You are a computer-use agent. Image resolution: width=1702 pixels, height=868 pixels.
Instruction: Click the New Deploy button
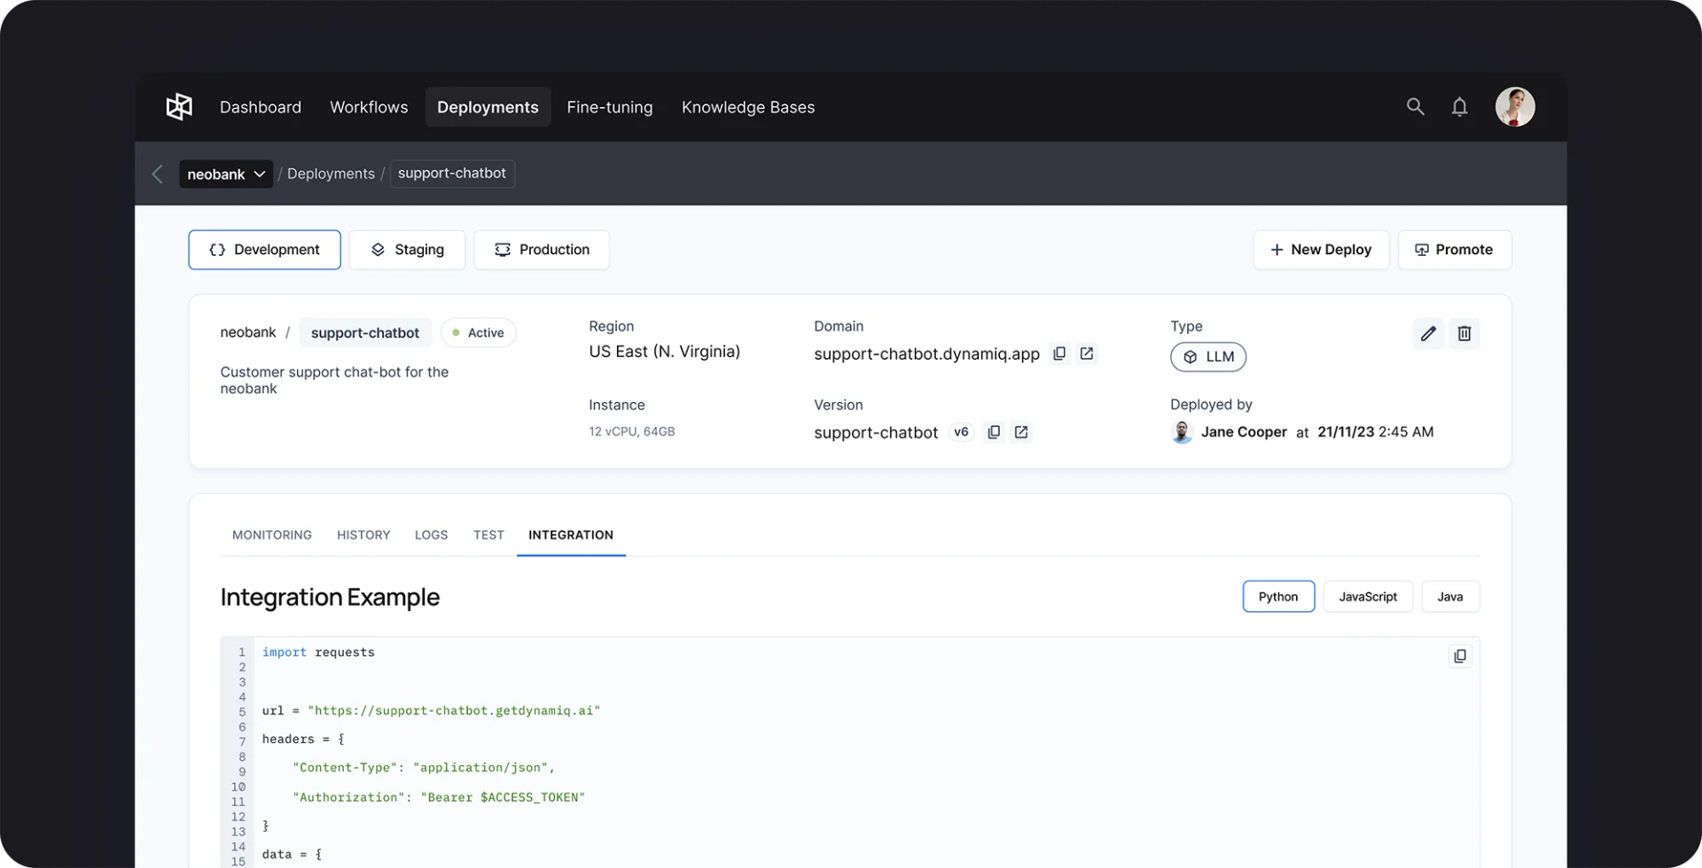click(1321, 249)
